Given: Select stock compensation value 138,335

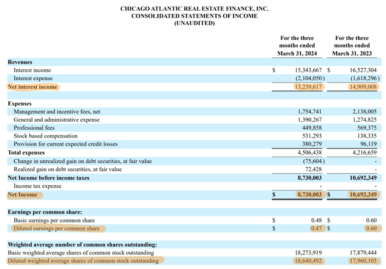Looking at the screenshot, I should [367, 136].
